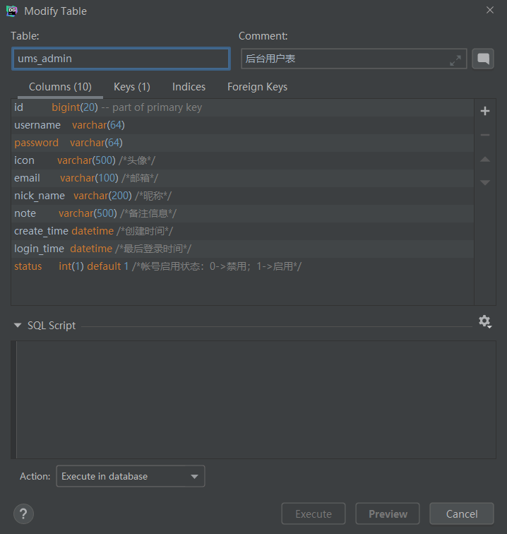Click the Cancel button
This screenshot has width=507, height=534.
click(x=462, y=514)
